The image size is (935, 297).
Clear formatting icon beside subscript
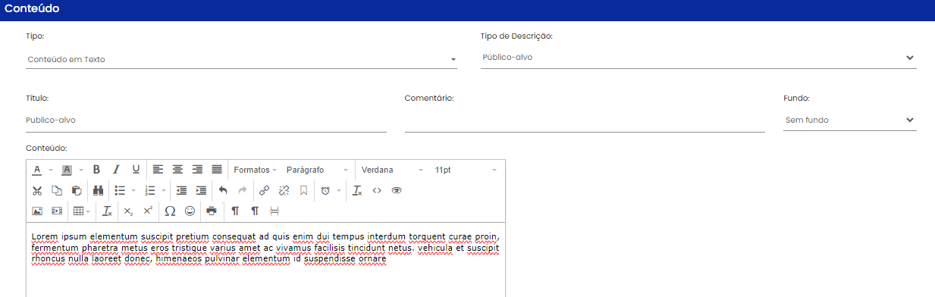(x=108, y=211)
